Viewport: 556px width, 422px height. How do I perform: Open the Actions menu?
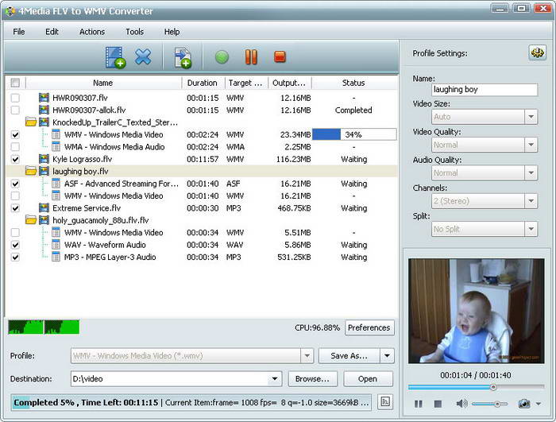click(92, 32)
